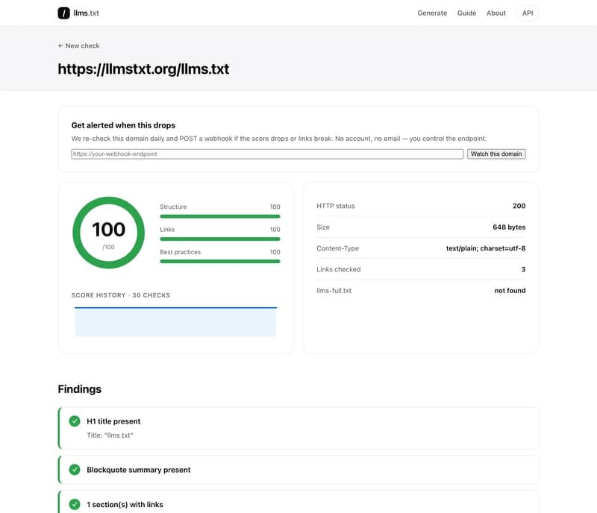Click the check icon for 1 section(s) with links
597x513 pixels.
click(75, 504)
